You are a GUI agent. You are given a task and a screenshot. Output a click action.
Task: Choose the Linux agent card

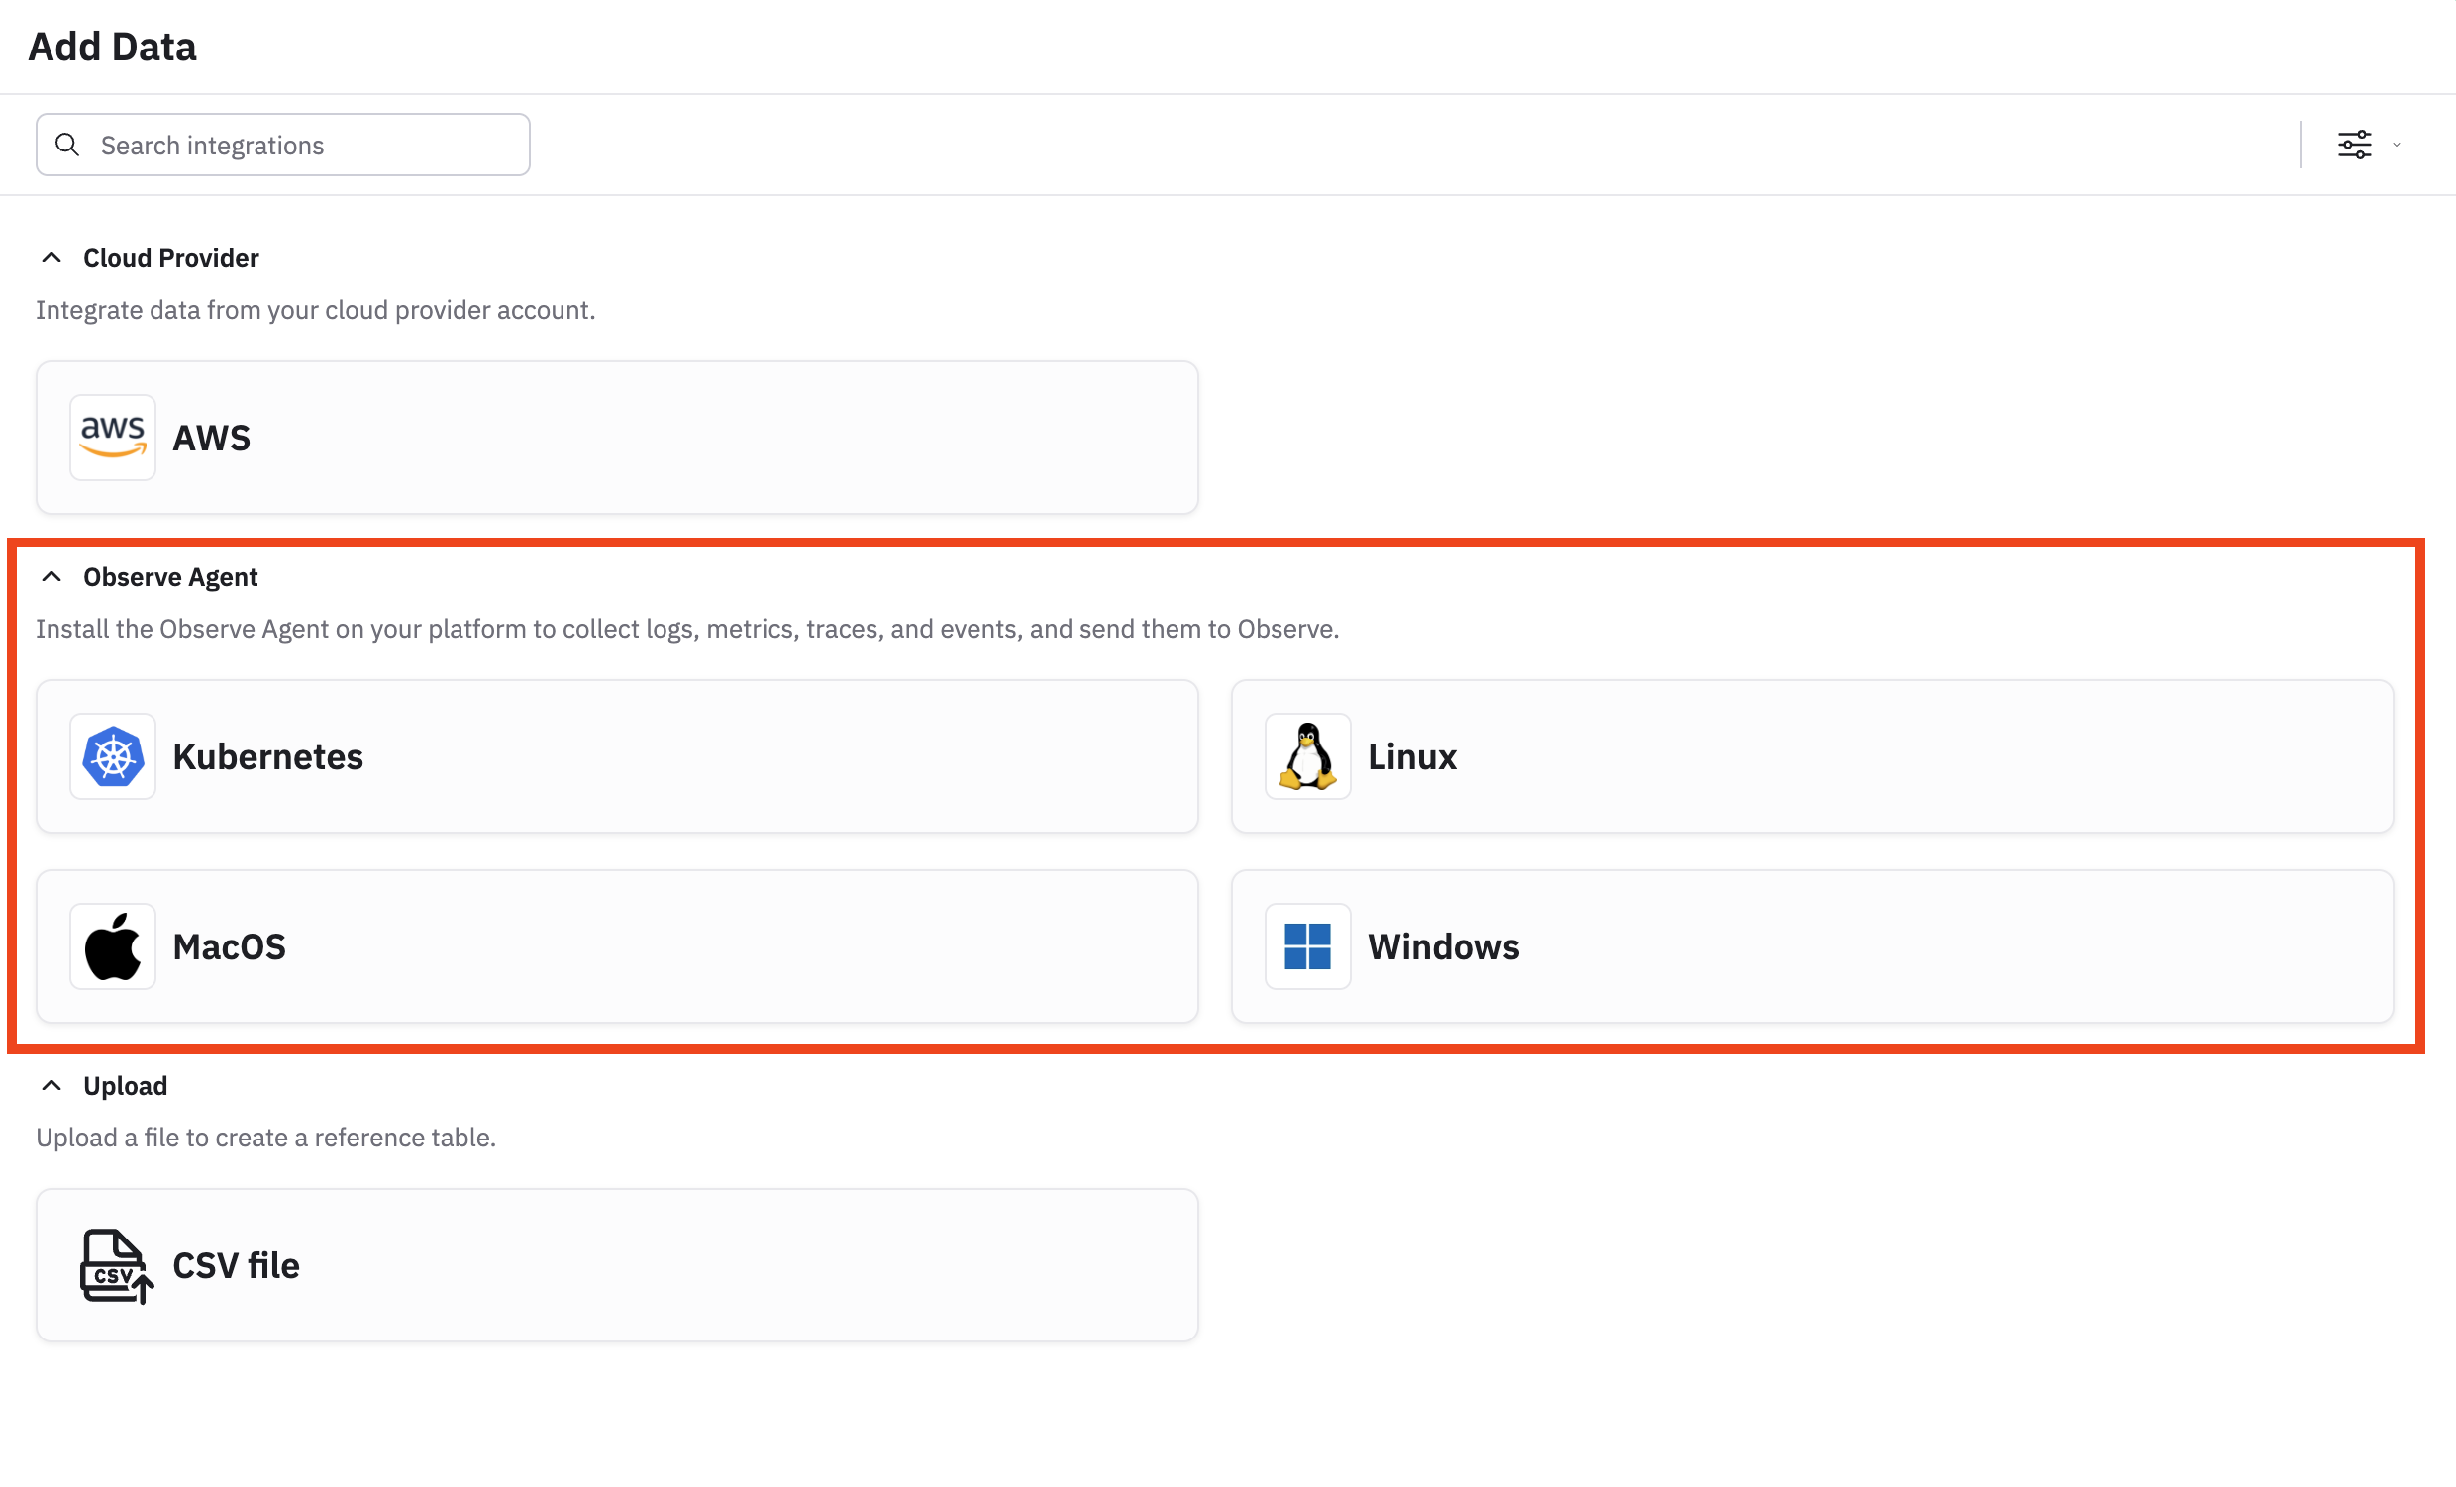(1844, 756)
